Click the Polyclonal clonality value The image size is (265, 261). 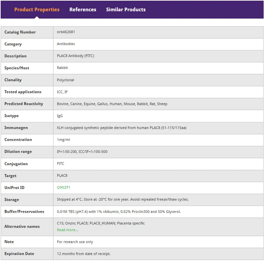tap(65, 80)
